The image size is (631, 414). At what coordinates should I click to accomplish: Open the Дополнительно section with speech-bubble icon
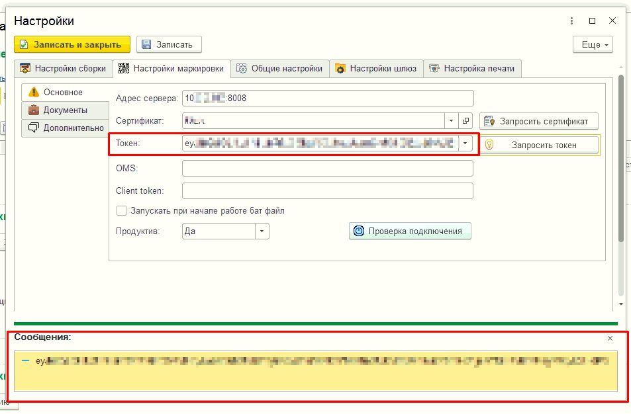point(65,128)
